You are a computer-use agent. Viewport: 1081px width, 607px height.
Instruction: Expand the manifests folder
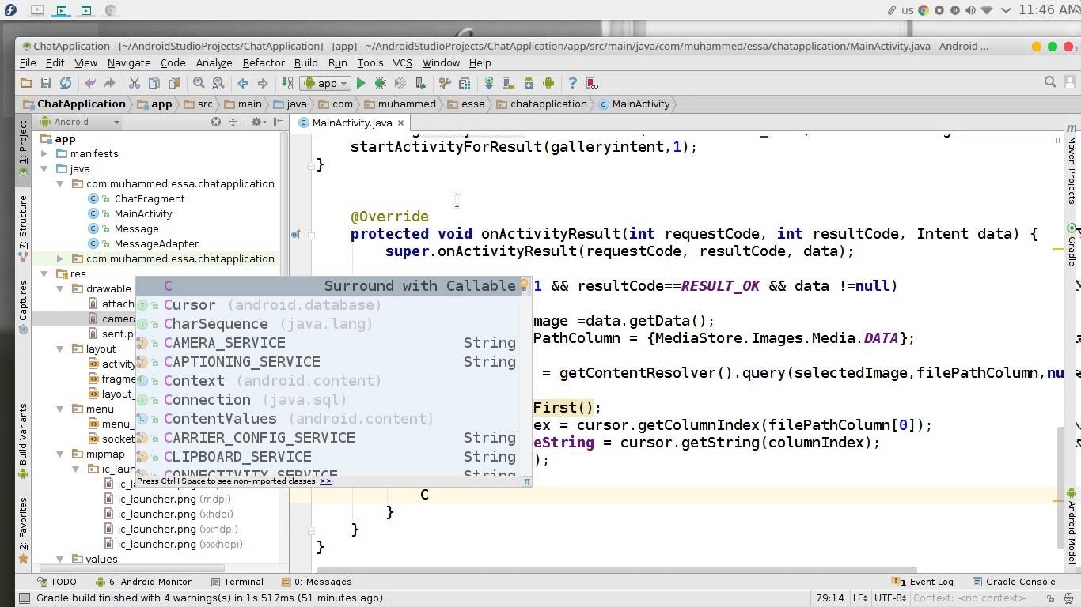tap(45, 153)
